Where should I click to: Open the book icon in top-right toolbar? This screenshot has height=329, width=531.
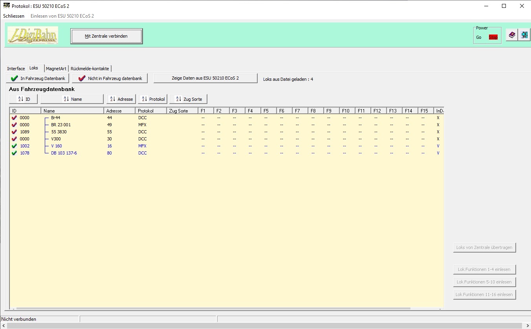coord(512,35)
